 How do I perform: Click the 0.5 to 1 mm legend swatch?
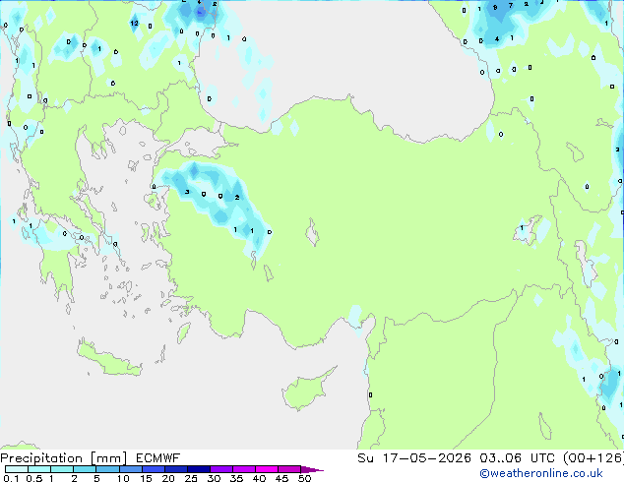[x=39, y=469]
